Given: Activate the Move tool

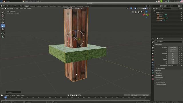Looking at the screenshot, I should pos(3,19).
